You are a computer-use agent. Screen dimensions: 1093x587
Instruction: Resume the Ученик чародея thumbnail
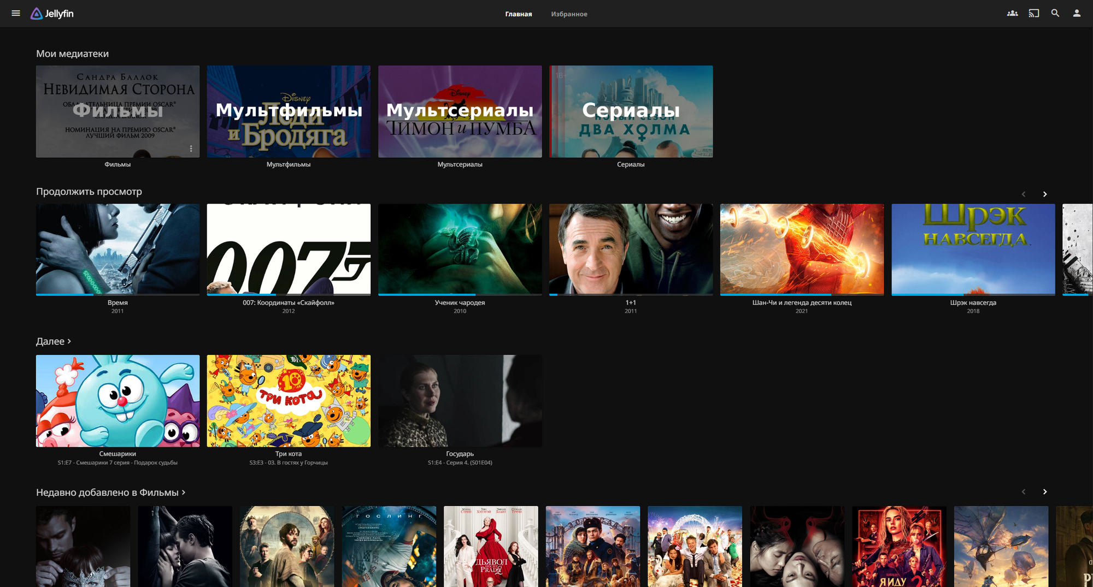[x=460, y=249]
